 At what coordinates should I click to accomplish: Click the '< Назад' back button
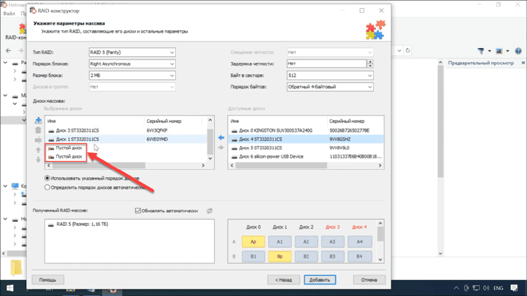click(x=284, y=279)
